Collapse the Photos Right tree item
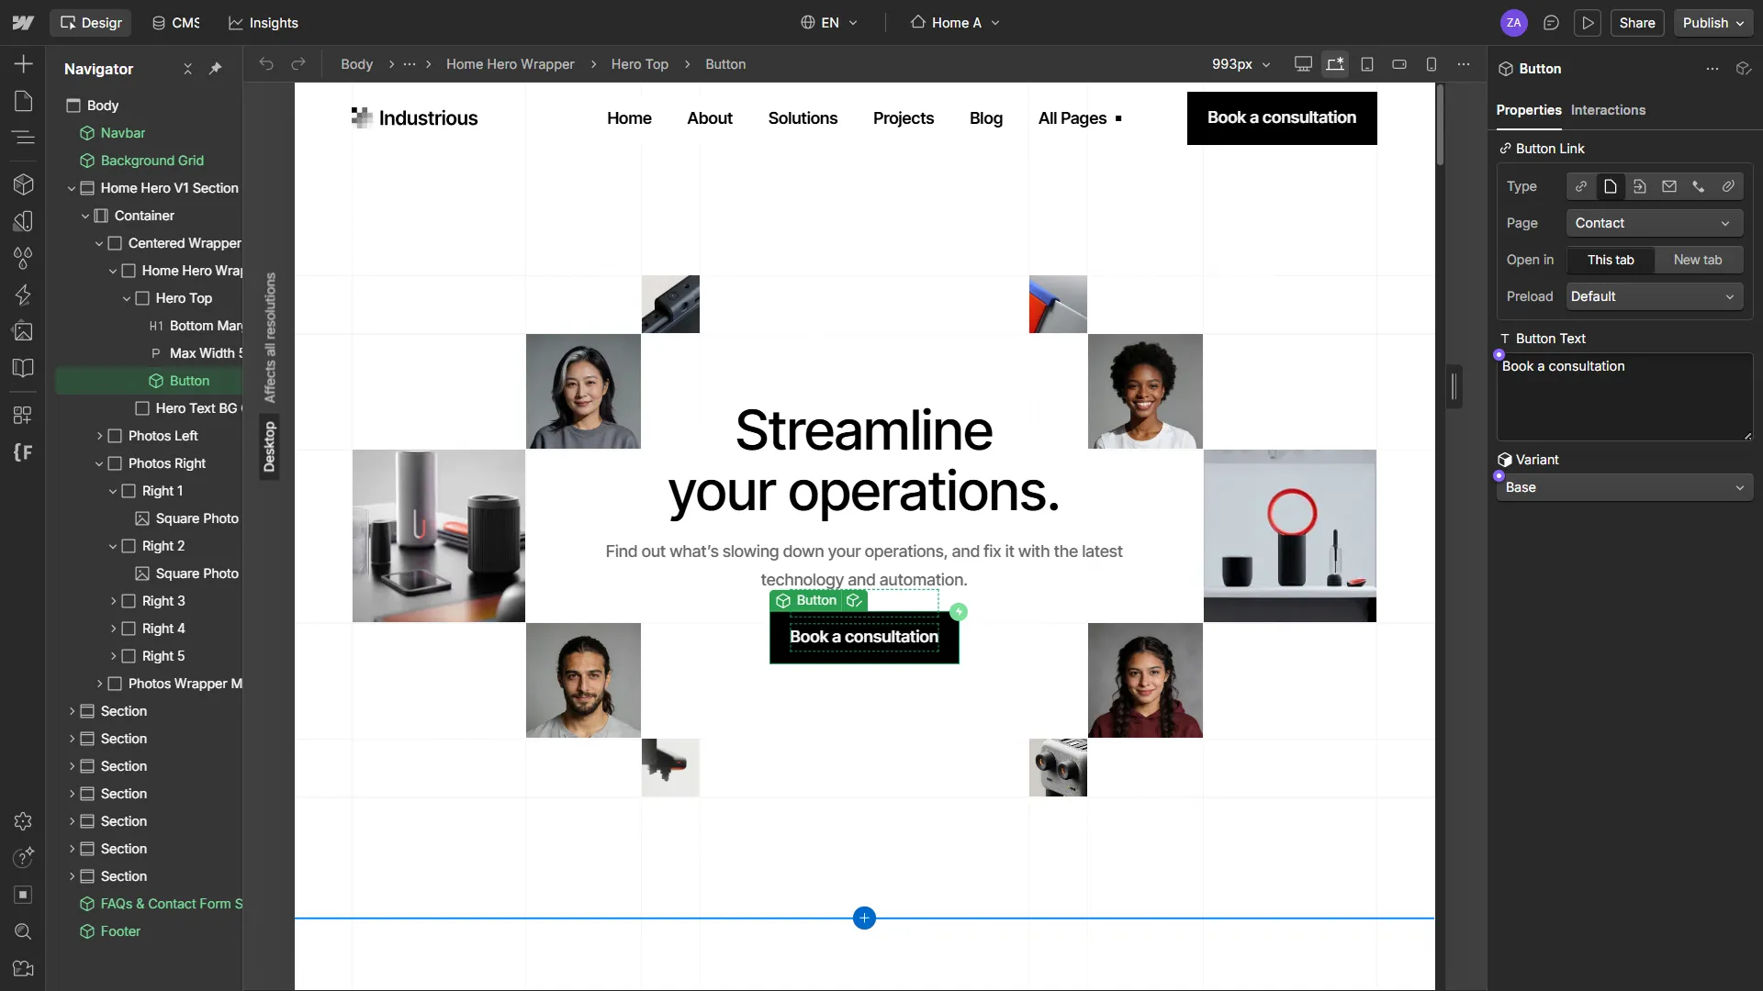The image size is (1763, 991). click(99, 463)
